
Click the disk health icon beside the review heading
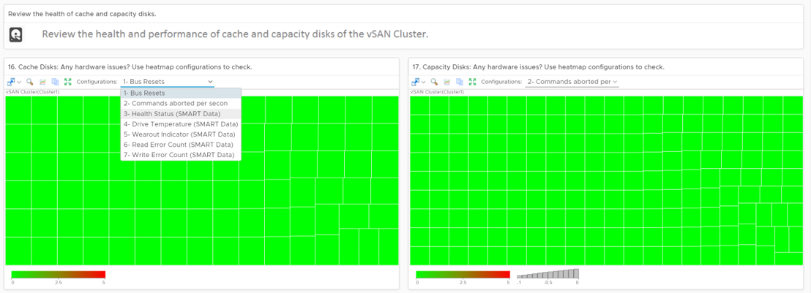tap(16, 34)
